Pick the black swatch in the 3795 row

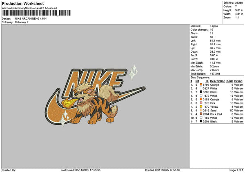(x=201, y=92)
